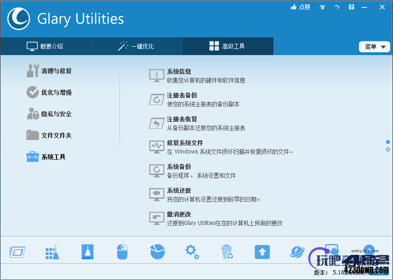Click the Glary Utilities crescent logo
393x280 pixels.
[19, 19]
